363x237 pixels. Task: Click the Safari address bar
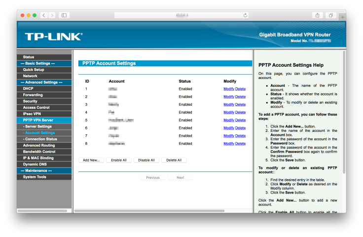tap(181, 15)
